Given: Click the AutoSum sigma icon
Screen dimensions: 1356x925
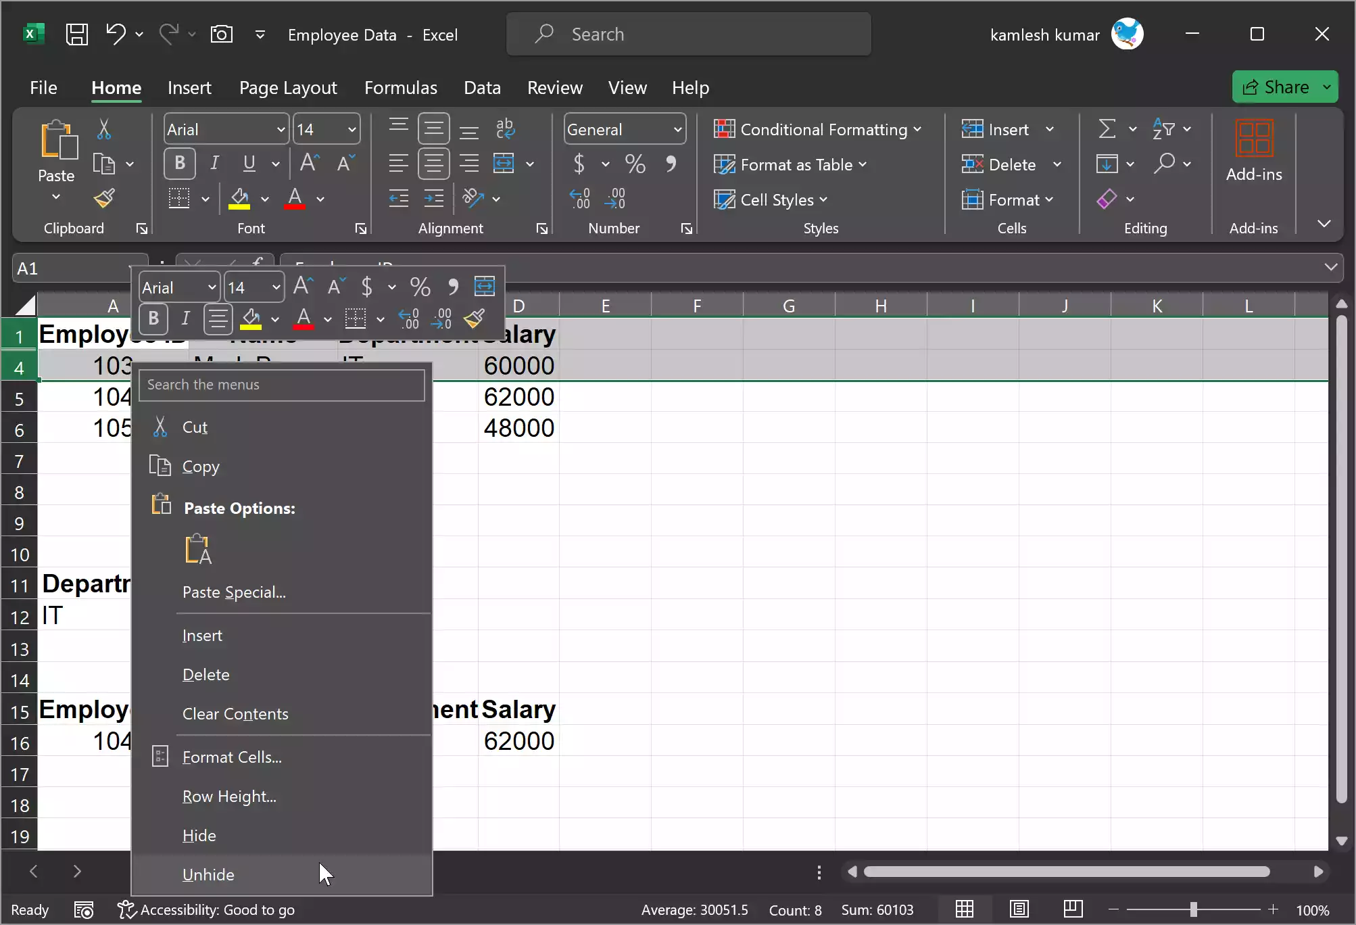Looking at the screenshot, I should 1107,129.
